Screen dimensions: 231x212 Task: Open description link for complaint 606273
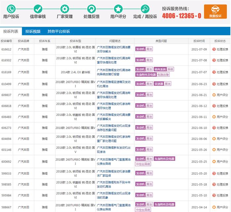point(114,128)
